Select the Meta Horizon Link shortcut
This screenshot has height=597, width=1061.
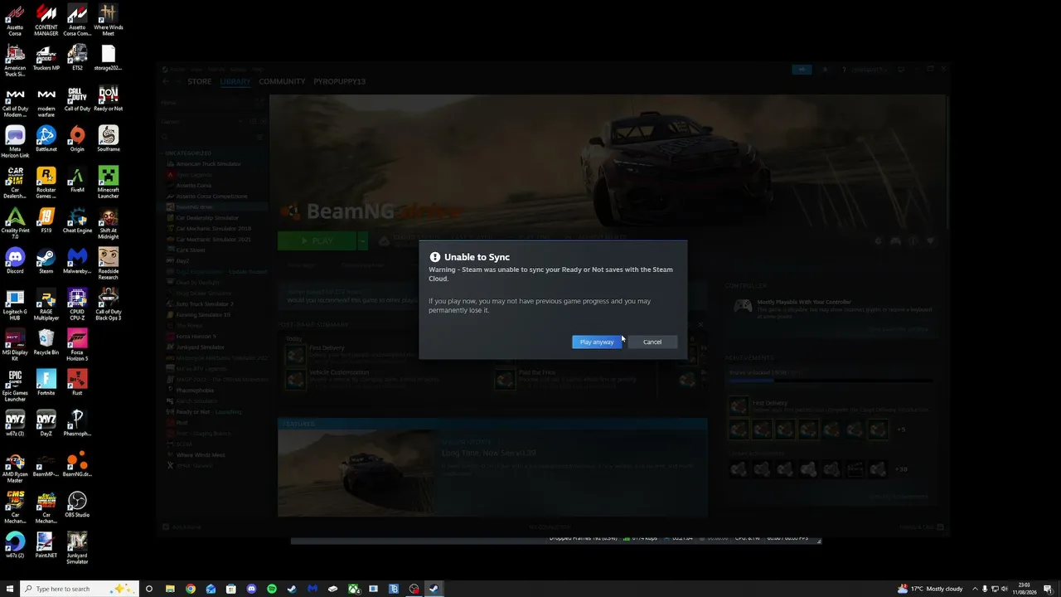(15, 143)
